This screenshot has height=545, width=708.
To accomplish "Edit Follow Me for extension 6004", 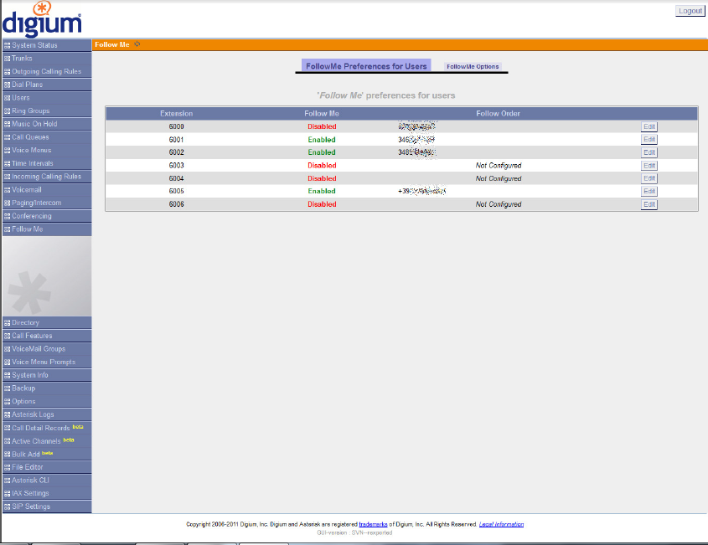I will coord(649,178).
